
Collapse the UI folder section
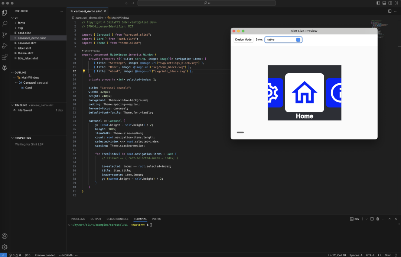pos(12,18)
